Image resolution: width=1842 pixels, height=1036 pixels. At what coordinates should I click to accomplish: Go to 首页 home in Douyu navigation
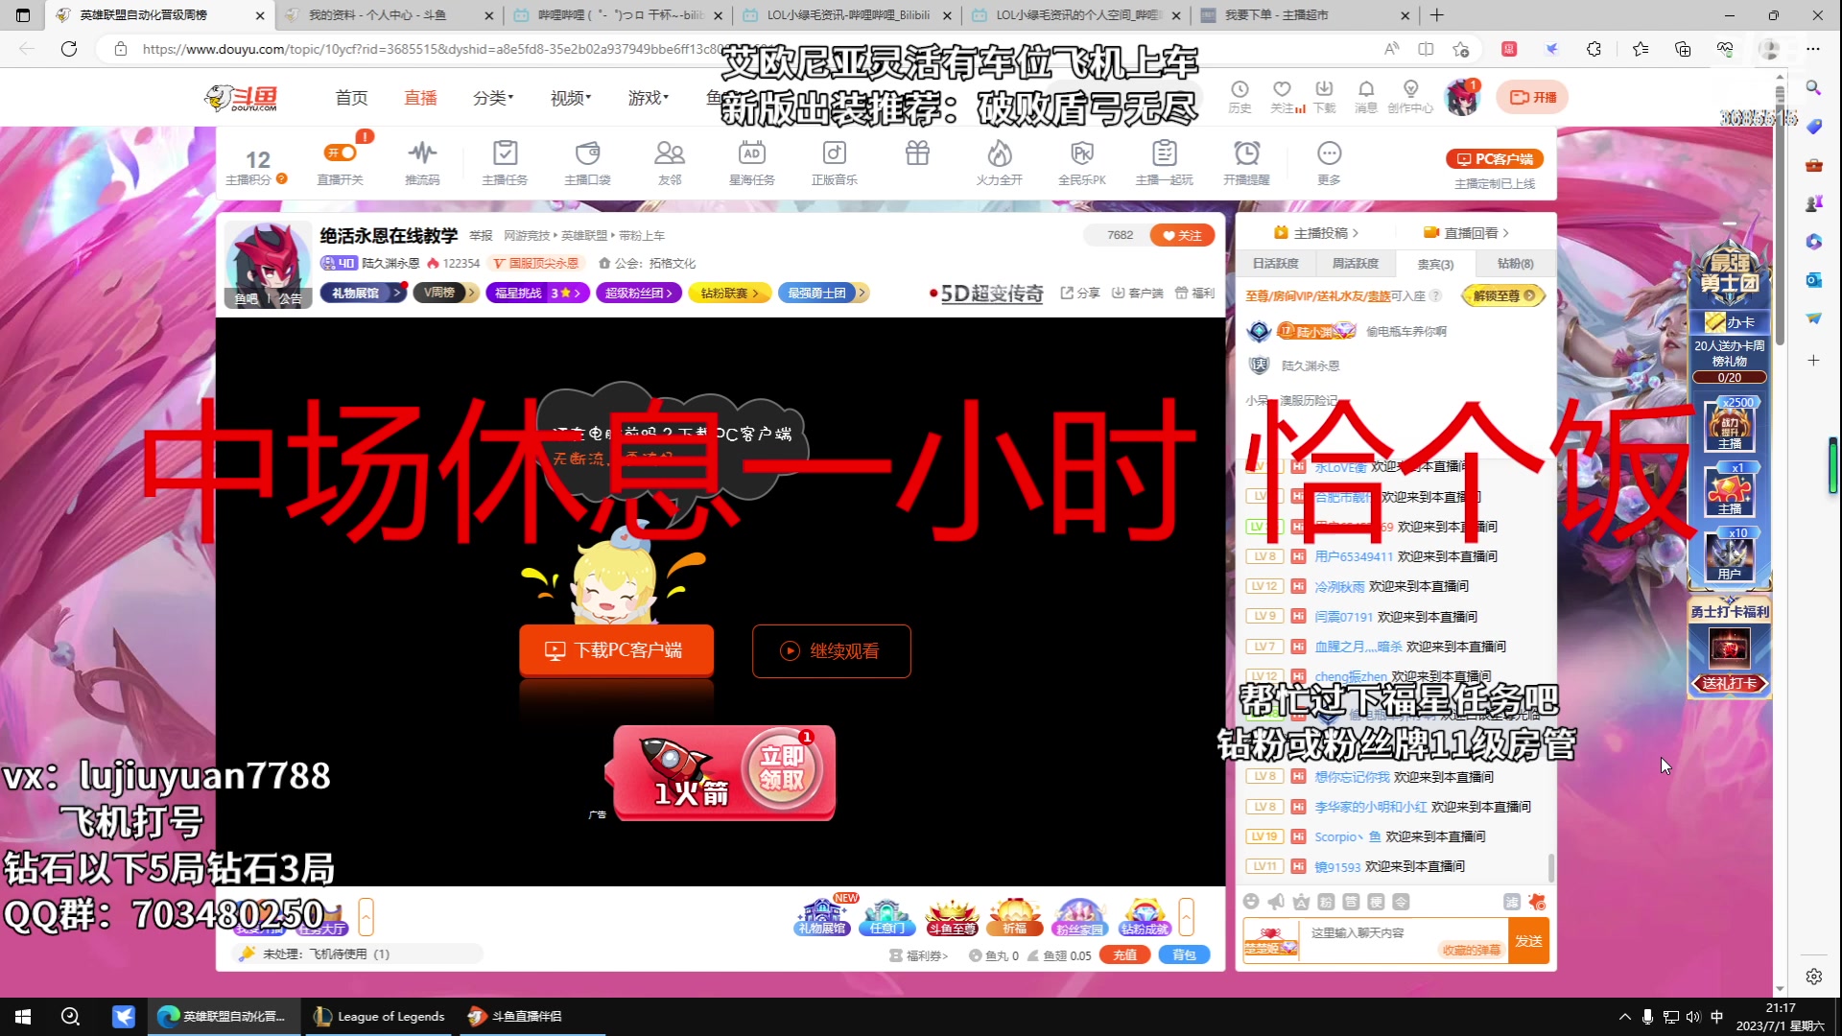[351, 98]
